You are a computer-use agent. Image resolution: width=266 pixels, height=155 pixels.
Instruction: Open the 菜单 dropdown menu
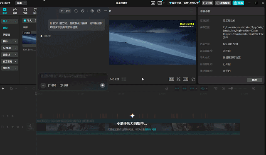[21, 3]
